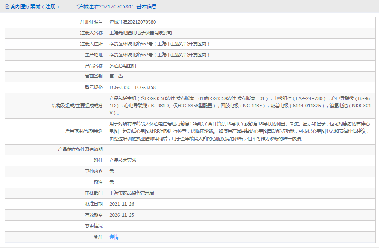Click the 其他内容 label
The height and width of the screenshot is (248, 379).
[94, 172]
